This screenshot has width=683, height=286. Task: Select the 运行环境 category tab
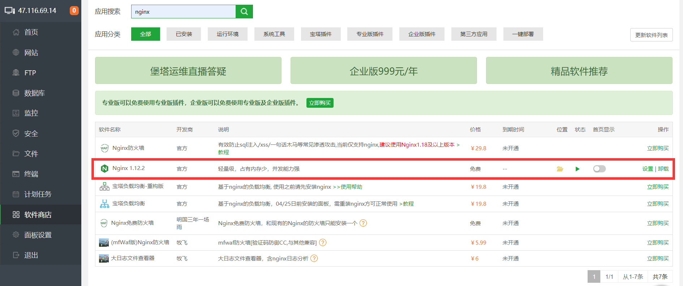228,34
